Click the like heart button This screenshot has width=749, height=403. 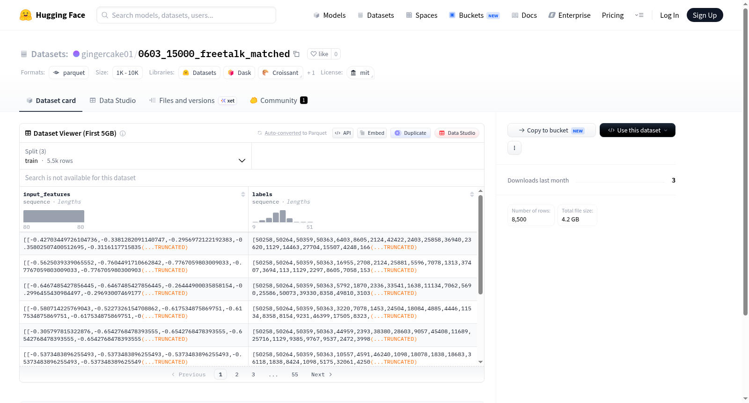point(319,54)
